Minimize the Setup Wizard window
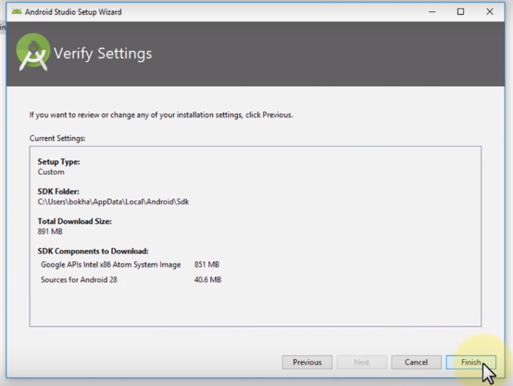The image size is (513, 386). (x=430, y=11)
